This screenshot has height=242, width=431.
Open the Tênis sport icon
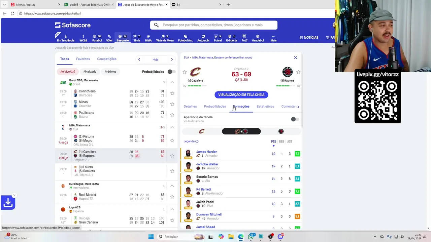click(137, 38)
